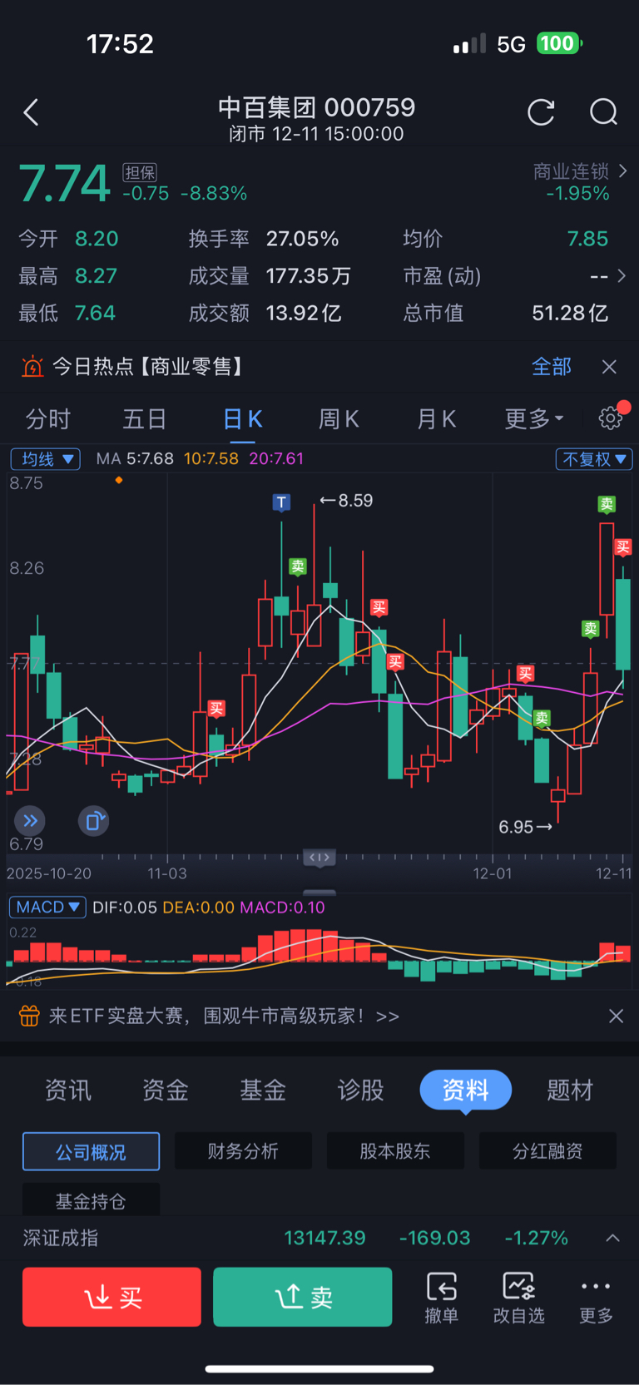
Task: Switch to 五日 chart tab
Action: pyautogui.click(x=145, y=418)
